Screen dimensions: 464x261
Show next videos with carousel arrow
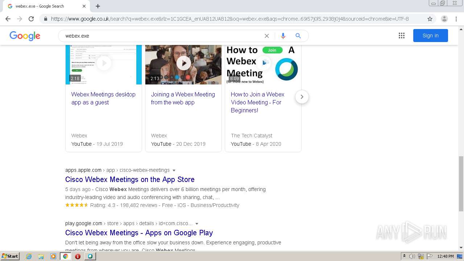tap(302, 97)
